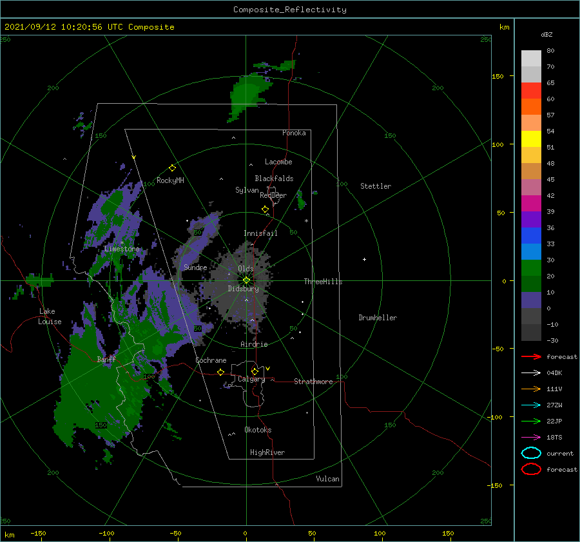Screen dimensions: 580x542
Task: Click the green echo north of Ponoka
Action: [x=246, y=96]
